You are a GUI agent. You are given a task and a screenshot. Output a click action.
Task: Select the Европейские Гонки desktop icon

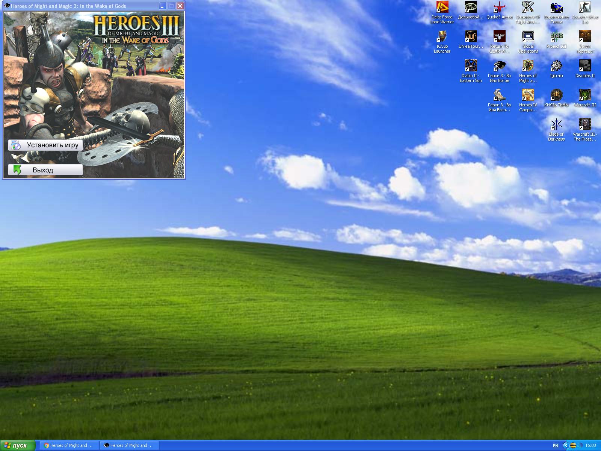click(x=556, y=12)
